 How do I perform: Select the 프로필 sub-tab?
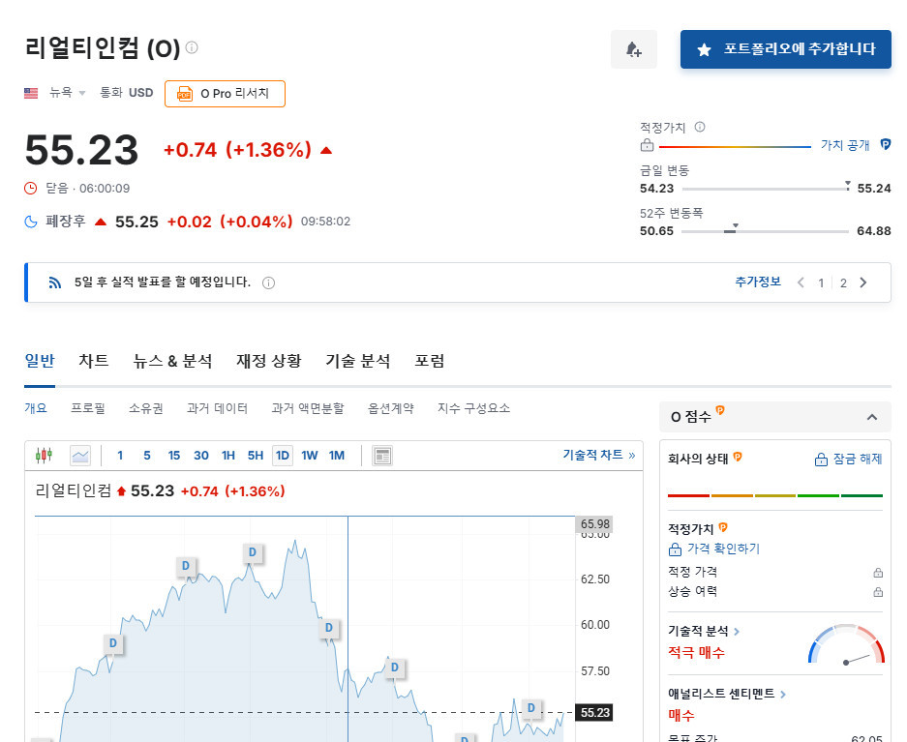click(88, 408)
